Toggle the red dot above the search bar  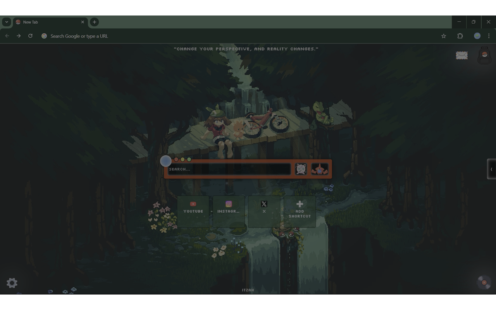[x=176, y=159]
